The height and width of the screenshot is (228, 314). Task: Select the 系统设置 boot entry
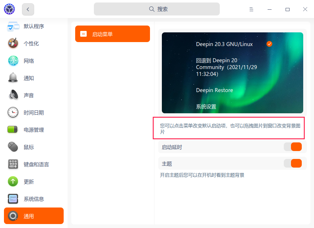tap(206, 106)
